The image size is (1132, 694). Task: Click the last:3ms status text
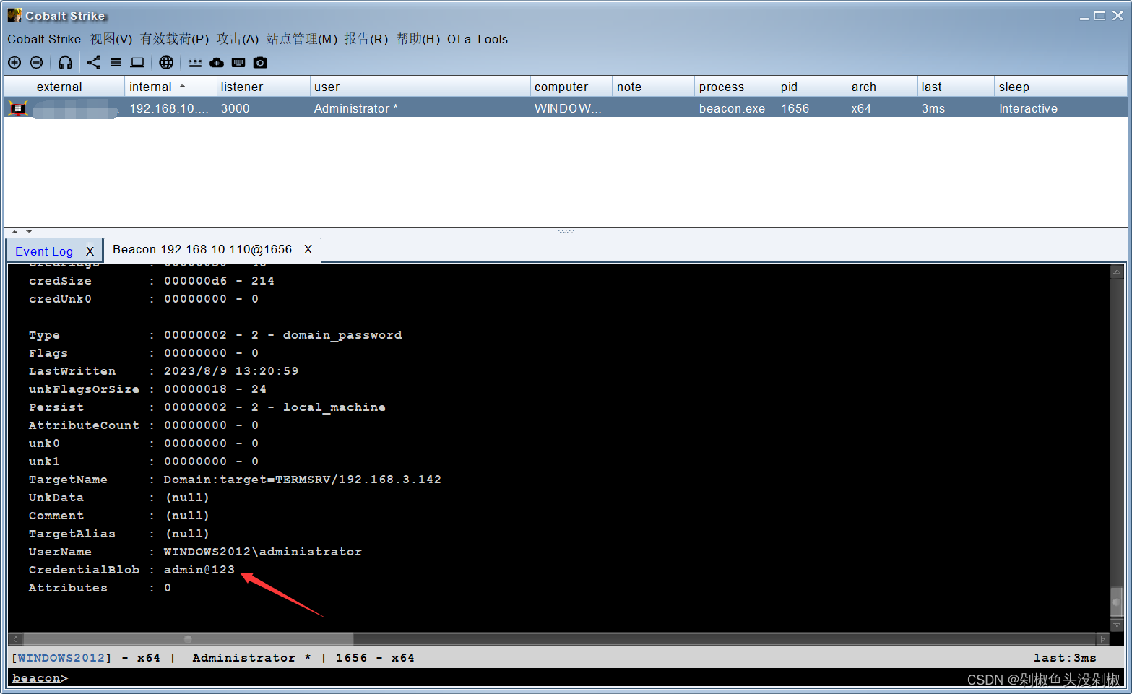tap(1065, 658)
